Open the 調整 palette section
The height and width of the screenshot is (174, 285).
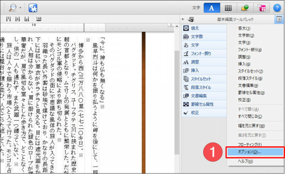pyautogui.click(x=204, y=62)
